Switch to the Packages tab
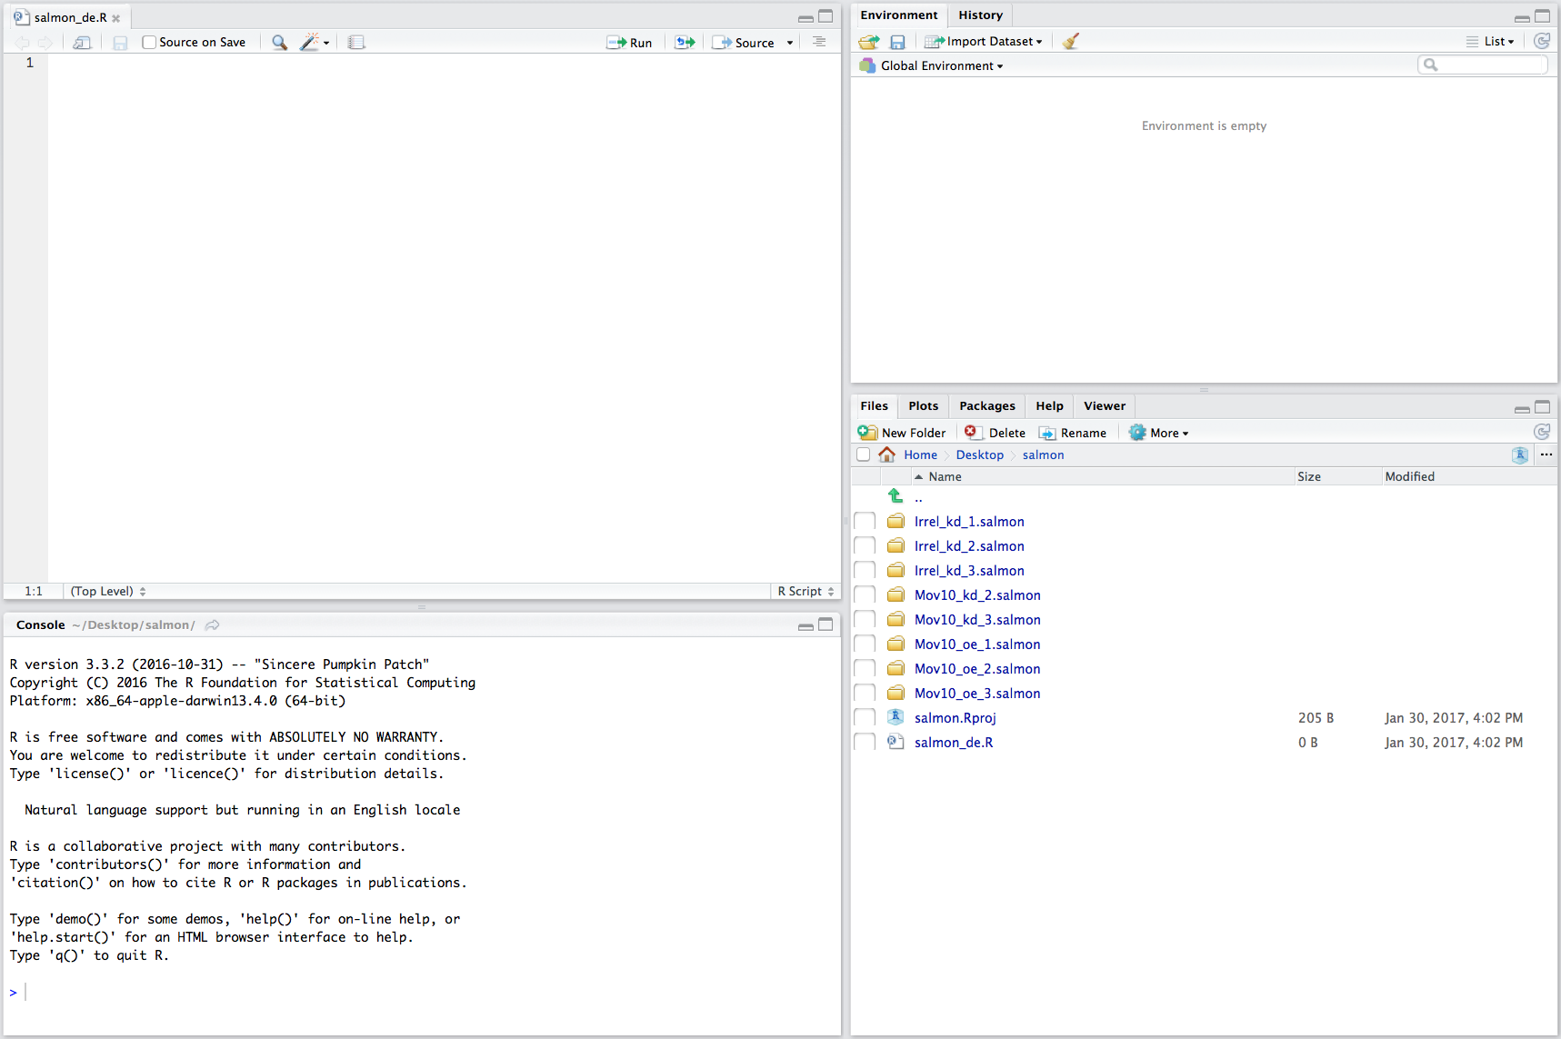This screenshot has height=1039, width=1561. point(986,406)
